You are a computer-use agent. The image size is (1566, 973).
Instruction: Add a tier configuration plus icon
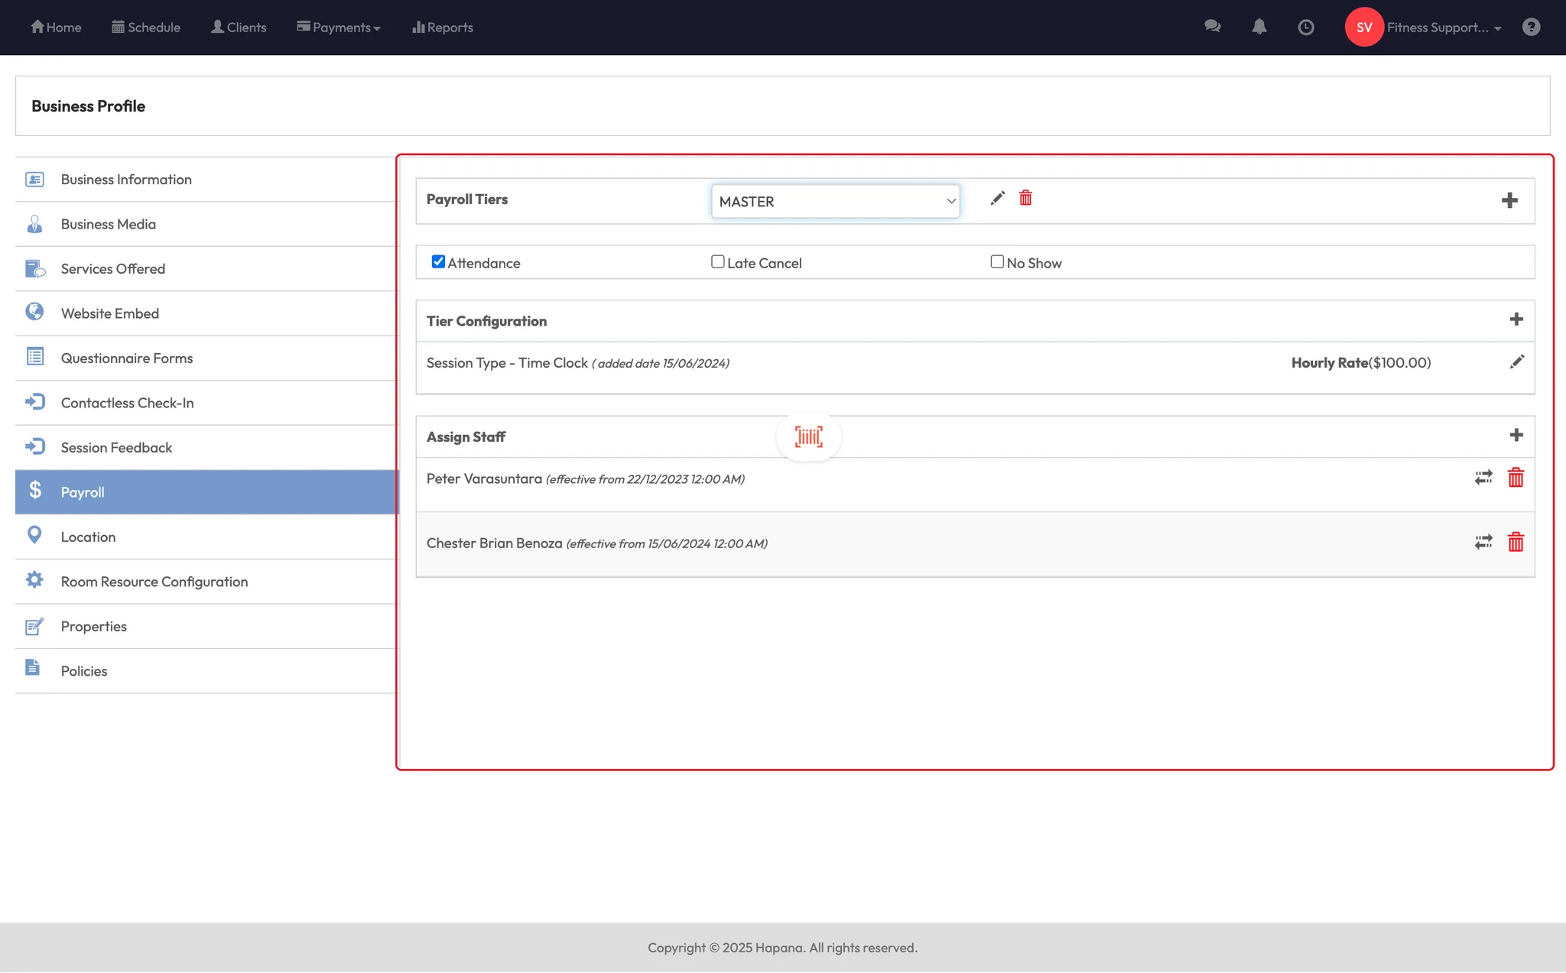click(x=1516, y=319)
